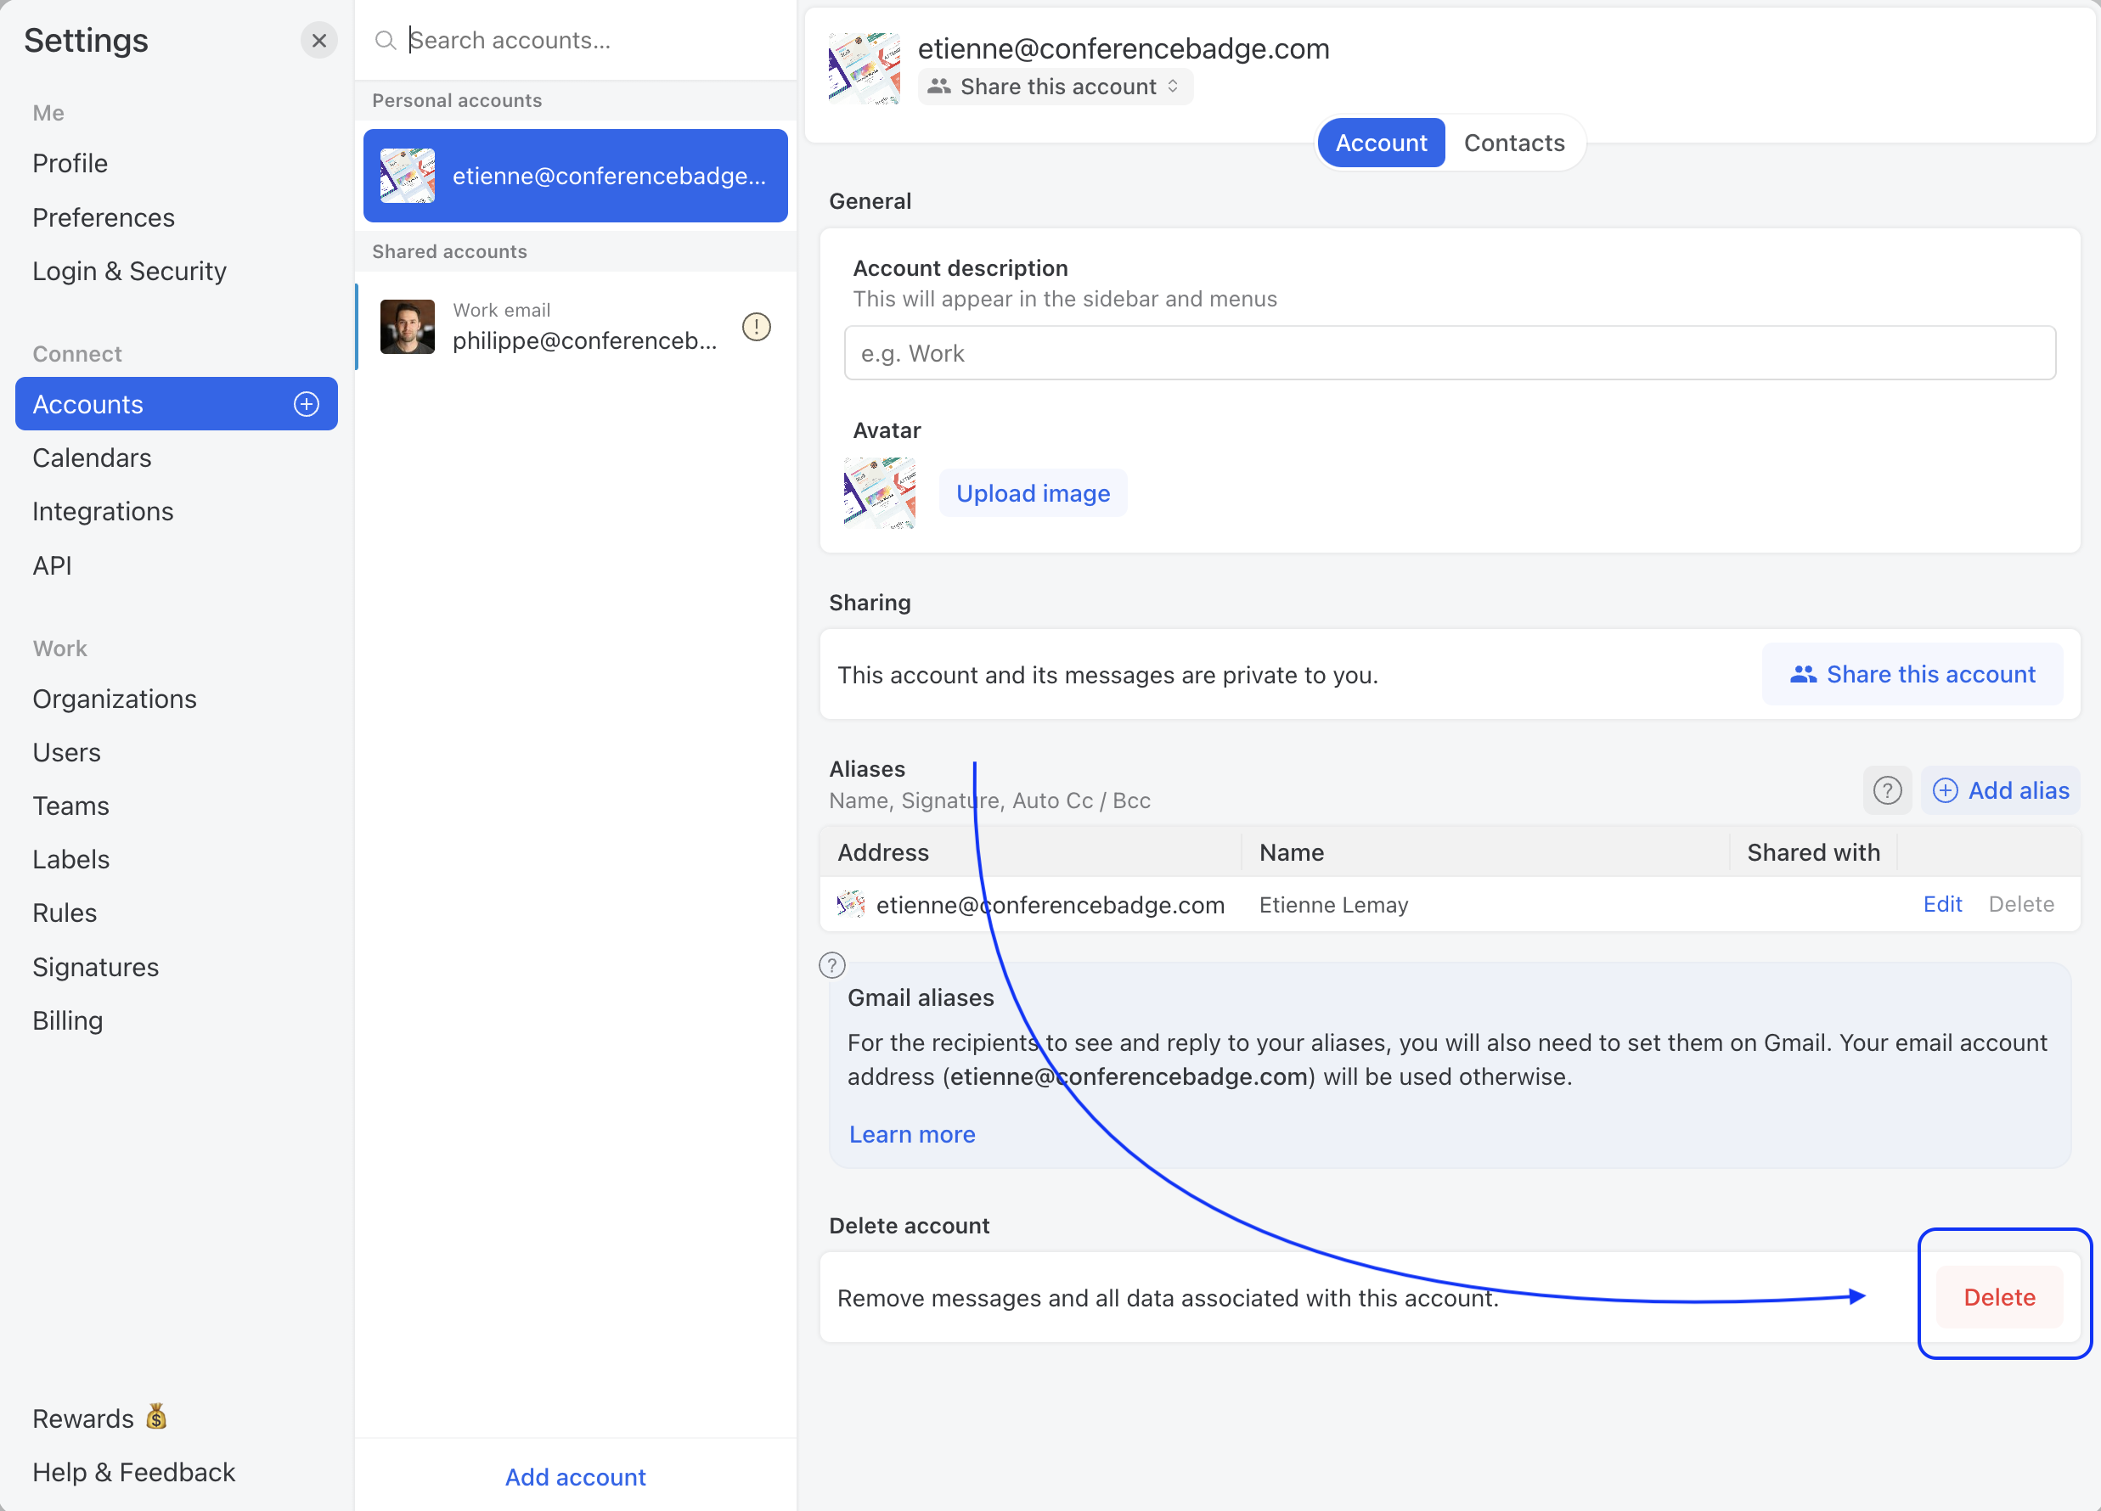Switch to the Contacts tab

click(1513, 143)
